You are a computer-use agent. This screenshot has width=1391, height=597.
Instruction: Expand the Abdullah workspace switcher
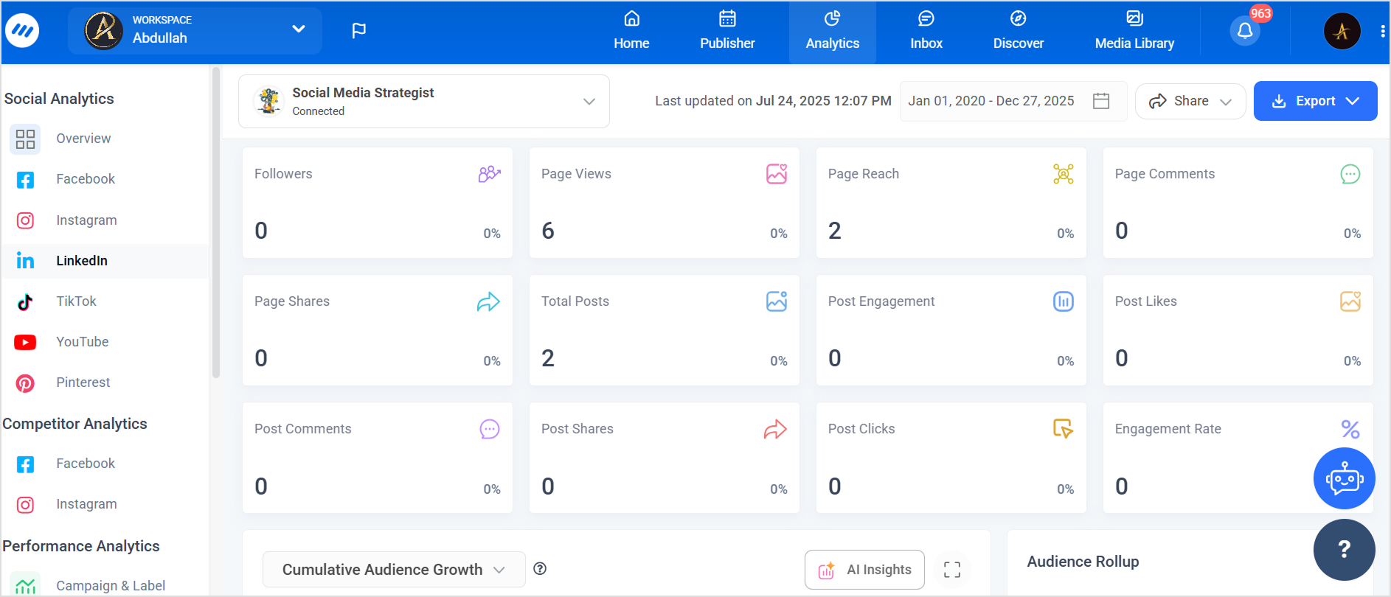click(195, 30)
